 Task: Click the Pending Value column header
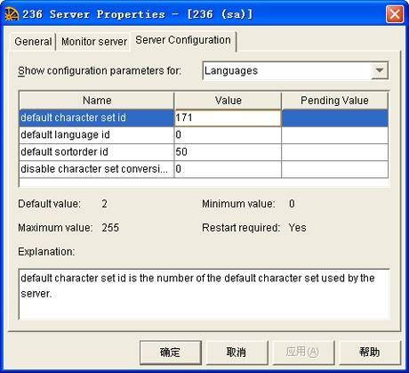334,101
